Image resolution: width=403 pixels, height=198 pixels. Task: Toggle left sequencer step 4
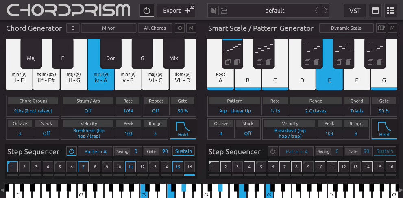click(x=48, y=167)
